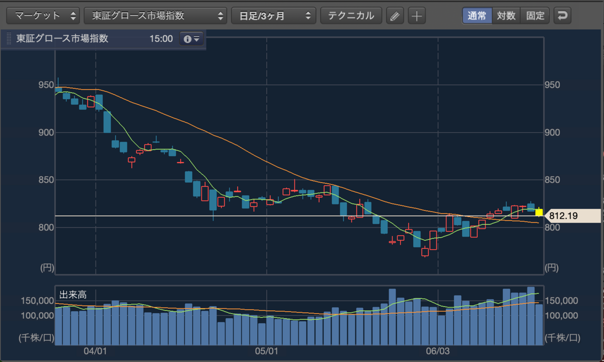Click the plus add-chart icon
Image resolution: width=604 pixels, height=362 pixels.
point(416,16)
